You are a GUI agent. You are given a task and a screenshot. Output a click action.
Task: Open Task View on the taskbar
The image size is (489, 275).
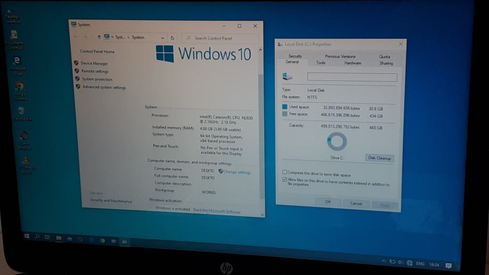tap(47, 237)
